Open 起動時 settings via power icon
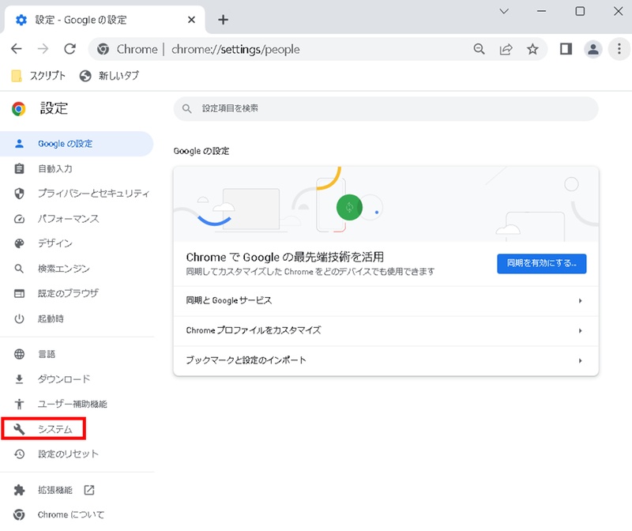632x531 pixels. point(17,318)
